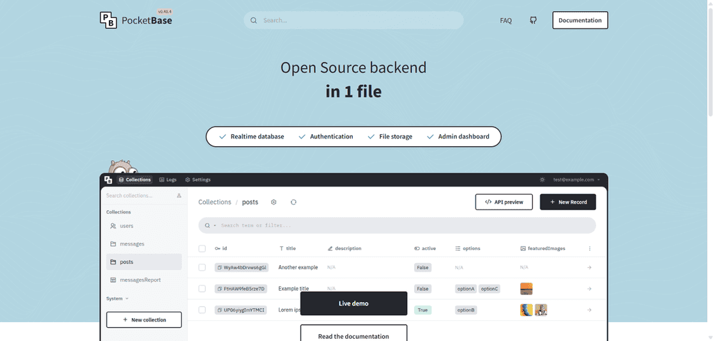Click the Documentation button in header
This screenshot has height=341, width=714.
[x=580, y=20]
